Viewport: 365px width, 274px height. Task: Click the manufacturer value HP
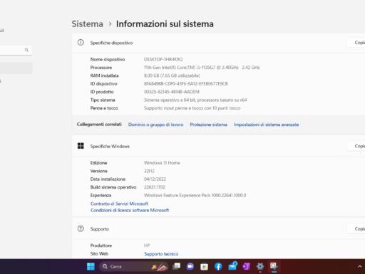click(x=147, y=246)
